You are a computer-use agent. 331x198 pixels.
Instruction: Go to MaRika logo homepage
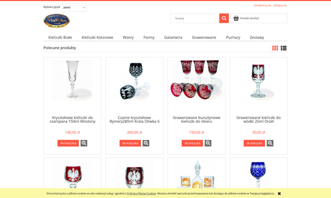click(x=57, y=21)
